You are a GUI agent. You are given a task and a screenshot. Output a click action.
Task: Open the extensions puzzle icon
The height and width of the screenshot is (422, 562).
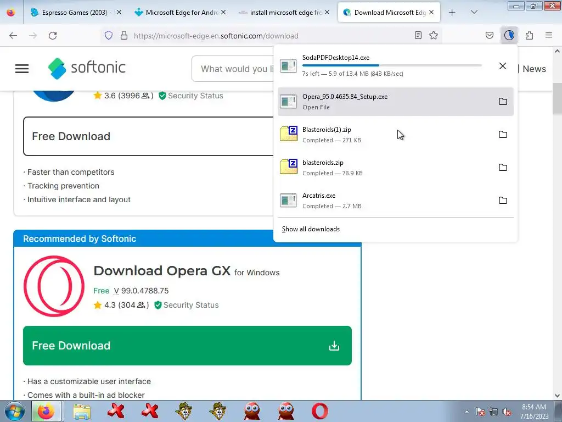coord(529,35)
